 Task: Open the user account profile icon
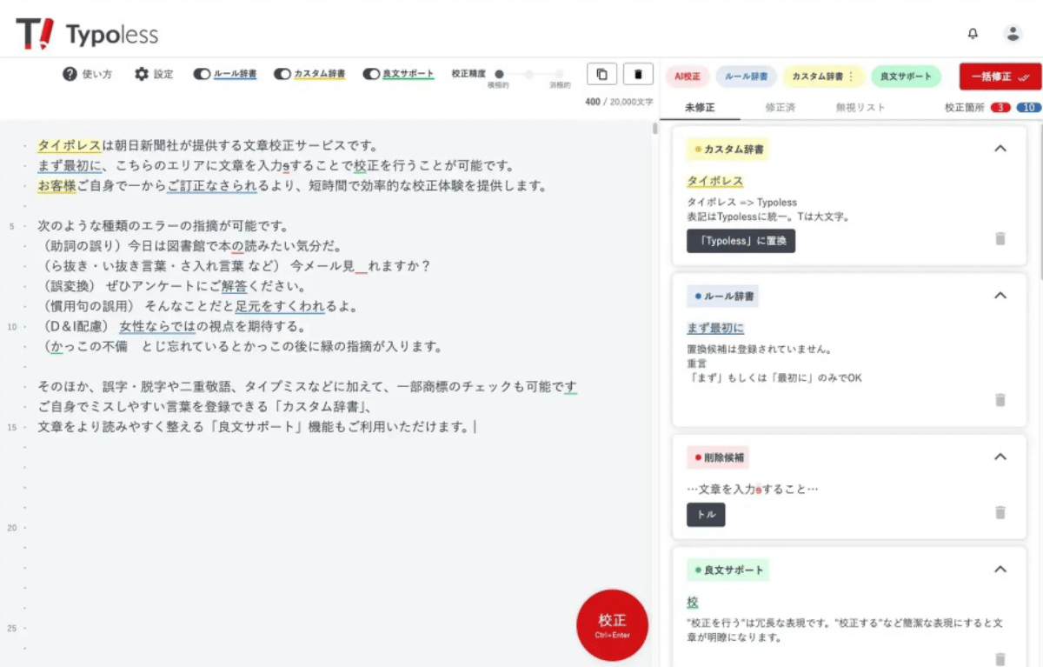coord(1013,34)
